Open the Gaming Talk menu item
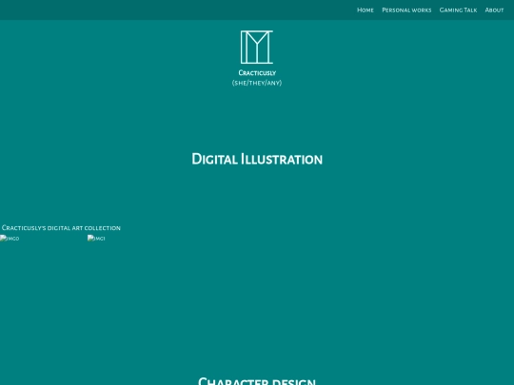 pyautogui.click(x=458, y=10)
